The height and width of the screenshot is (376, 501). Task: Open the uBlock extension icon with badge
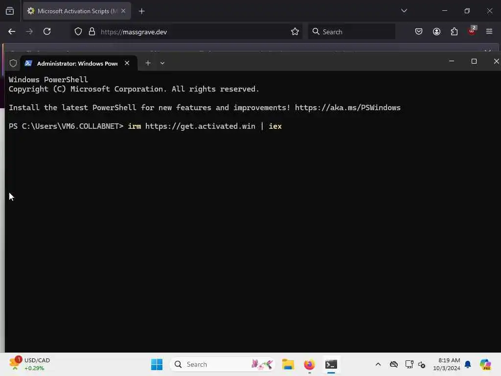click(x=472, y=31)
